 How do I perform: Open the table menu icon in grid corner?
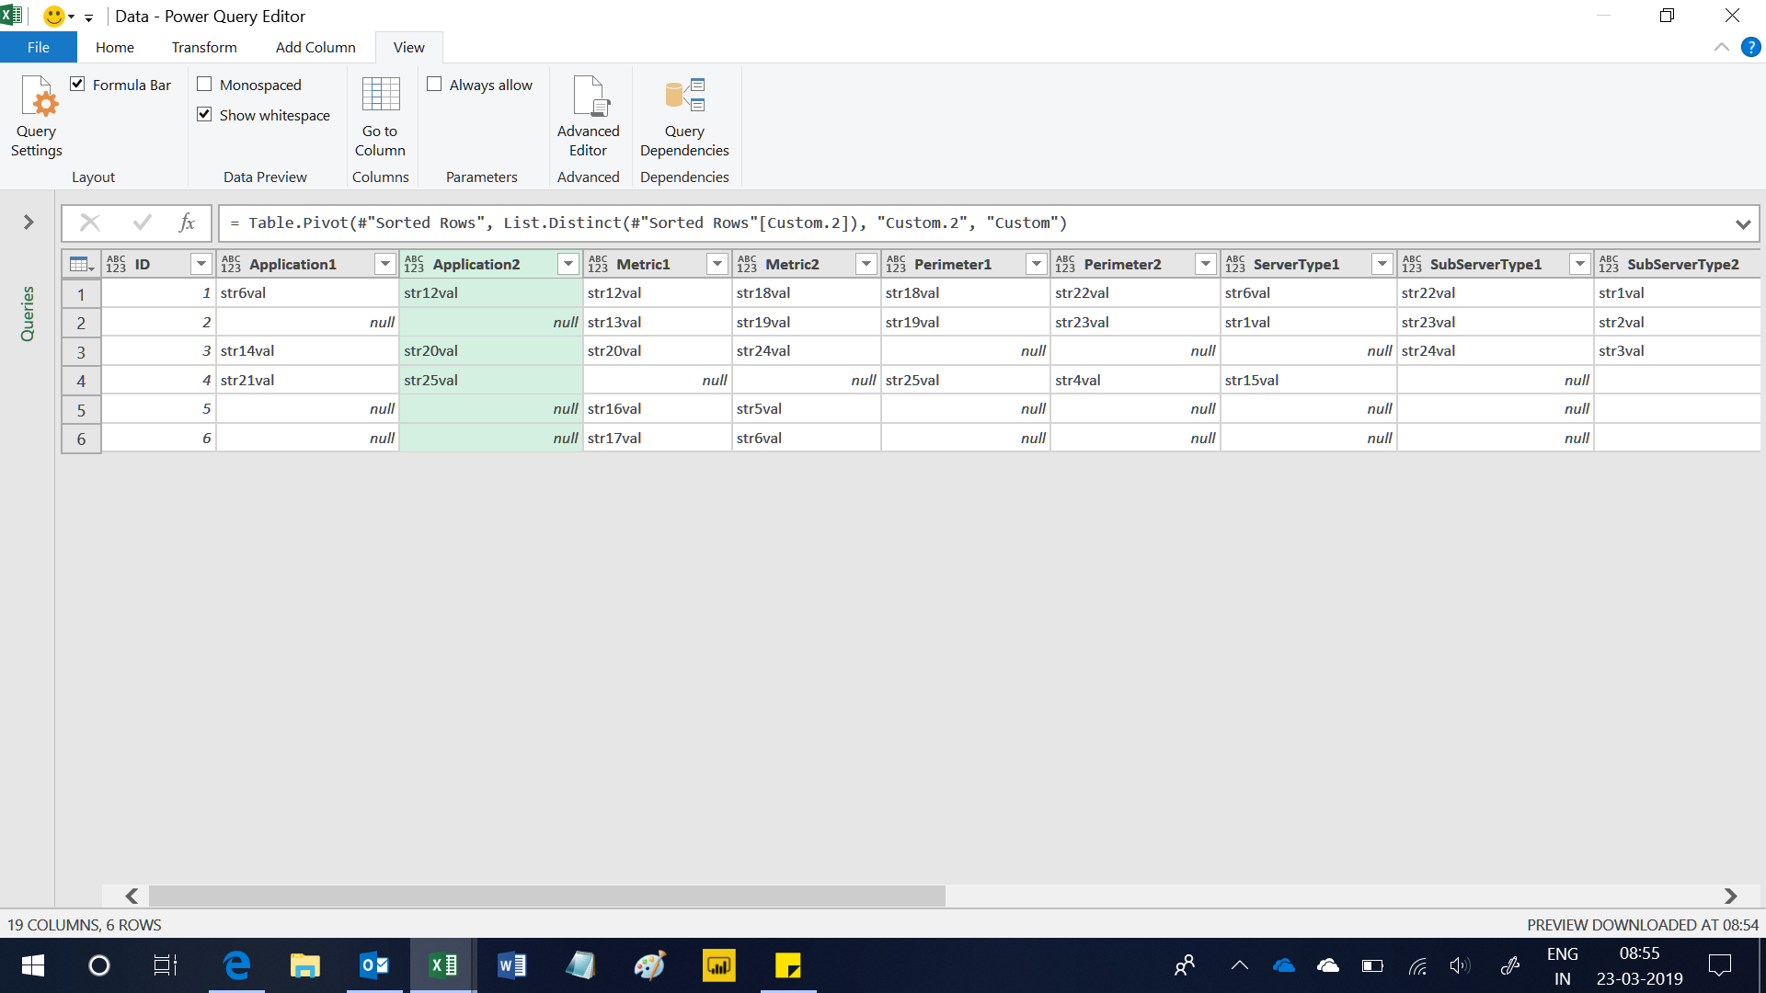81,265
